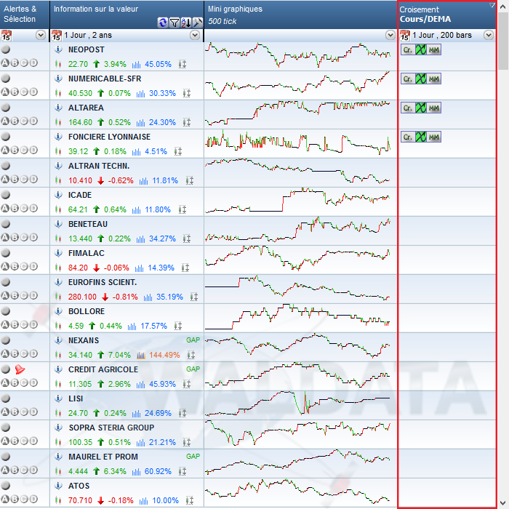This screenshot has width=509, height=509.
Task: Click scrollbar up arrow
Action: (x=503, y=6)
